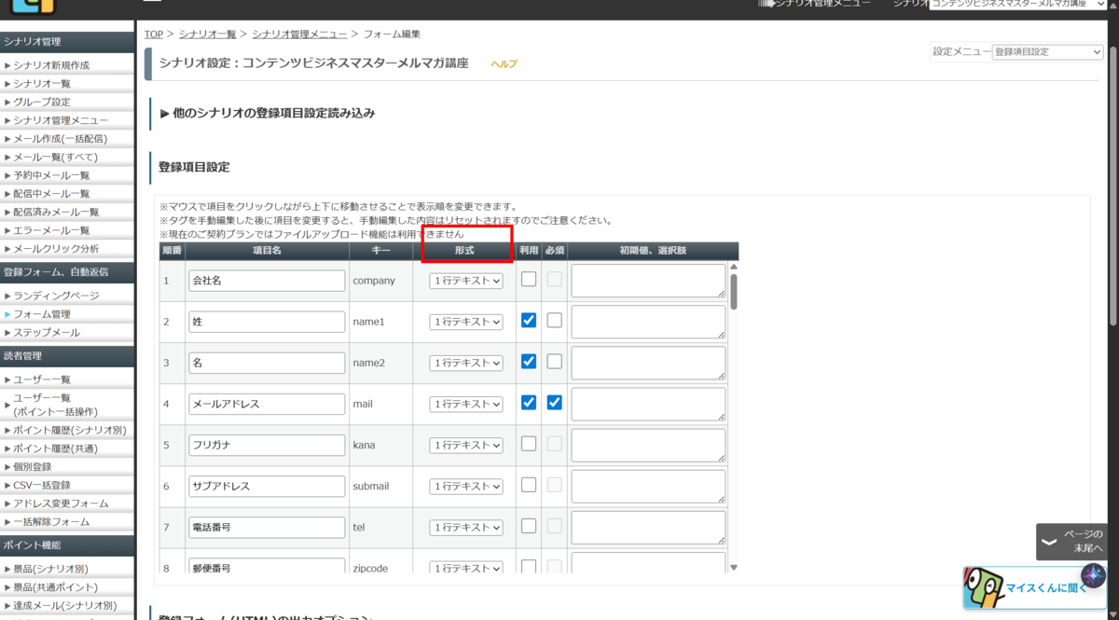Open ポイント履歴(シナリオ別) in sidebar
The height and width of the screenshot is (620, 1119).
[70, 430]
